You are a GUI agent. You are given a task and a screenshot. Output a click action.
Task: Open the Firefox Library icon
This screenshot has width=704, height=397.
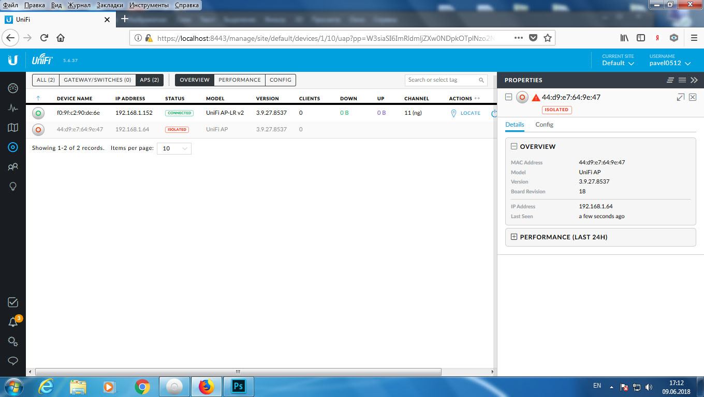[x=625, y=38]
